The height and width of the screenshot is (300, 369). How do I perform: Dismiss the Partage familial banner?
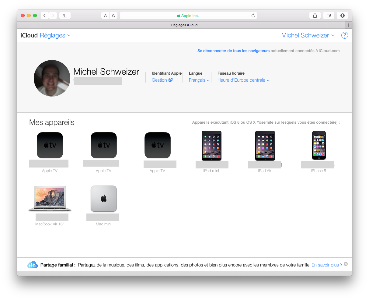[346, 264]
